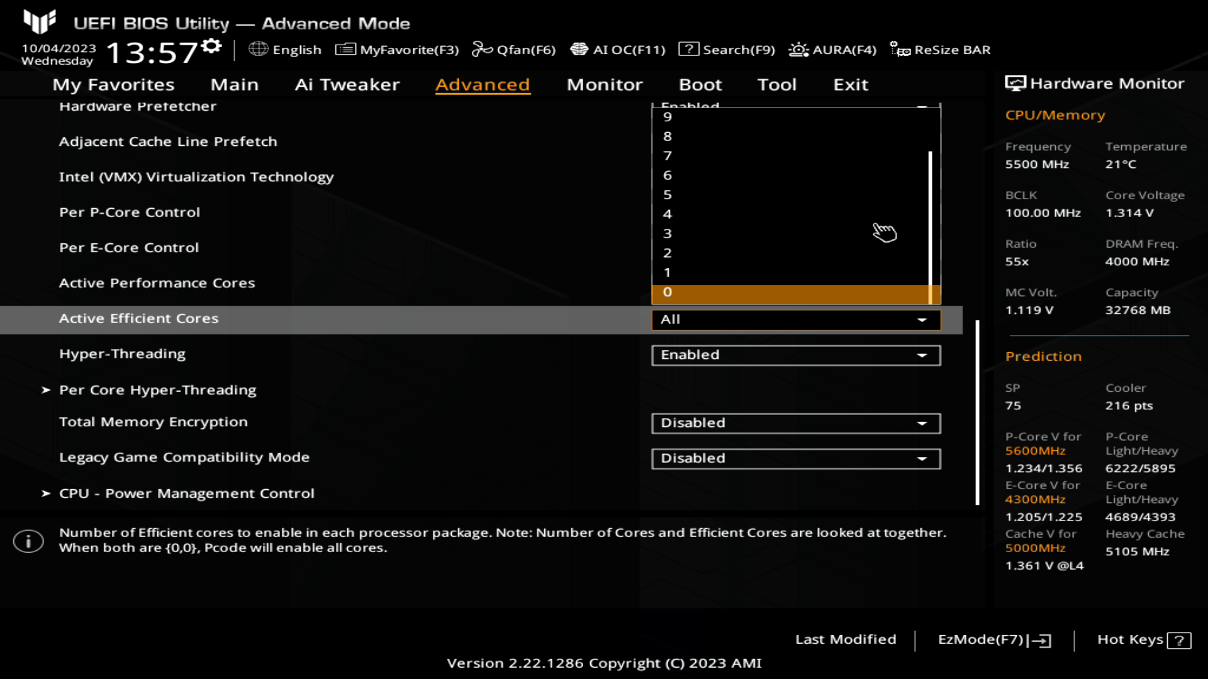Select Active Performance Cores setting
This screenshot has height=679, width=1208.
pyautogui.click(x=157, y=283)
